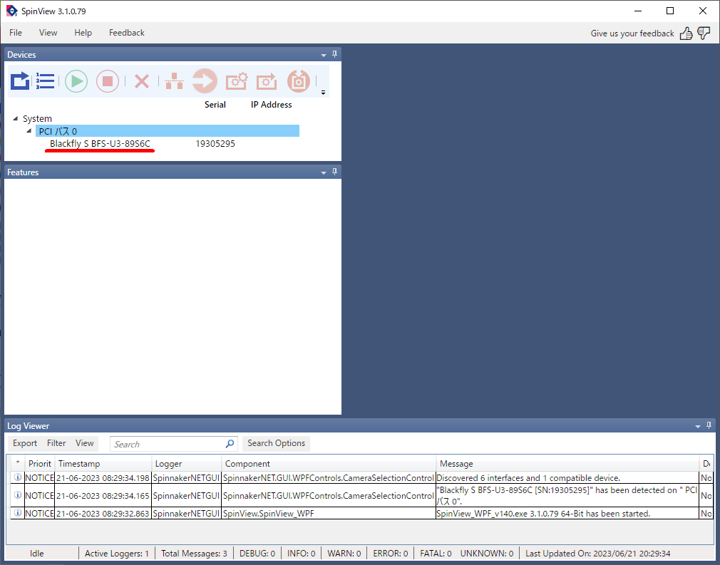Click the thumbs down feedback icon
The height and width of the screenshot is (565, 720).
point(704,33)
